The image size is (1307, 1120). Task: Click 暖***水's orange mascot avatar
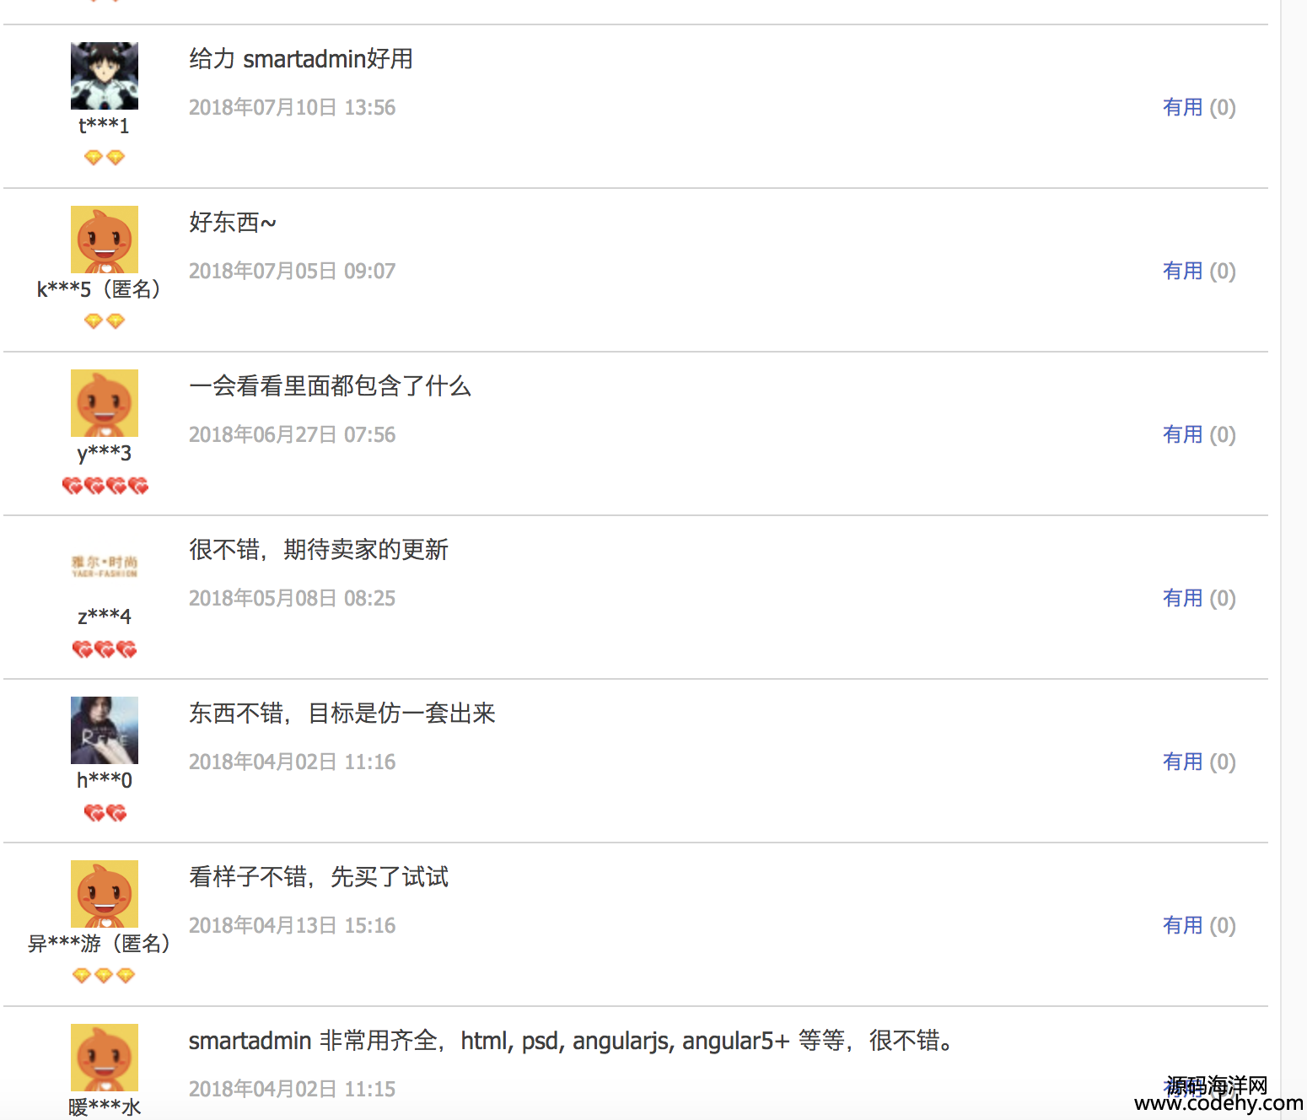click(105, 1058)
